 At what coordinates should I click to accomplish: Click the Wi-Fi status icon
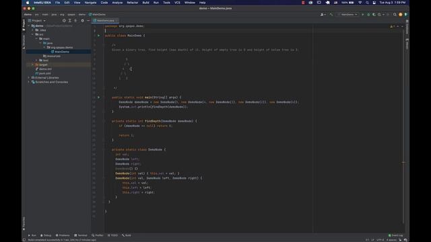pos(360,3)
